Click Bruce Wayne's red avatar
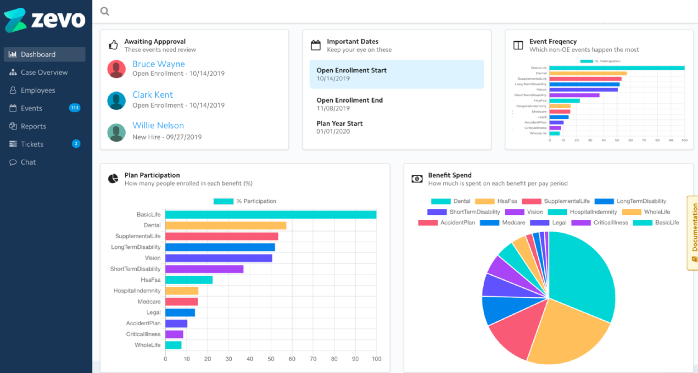698x373 pixels. (x=117, y=69)
